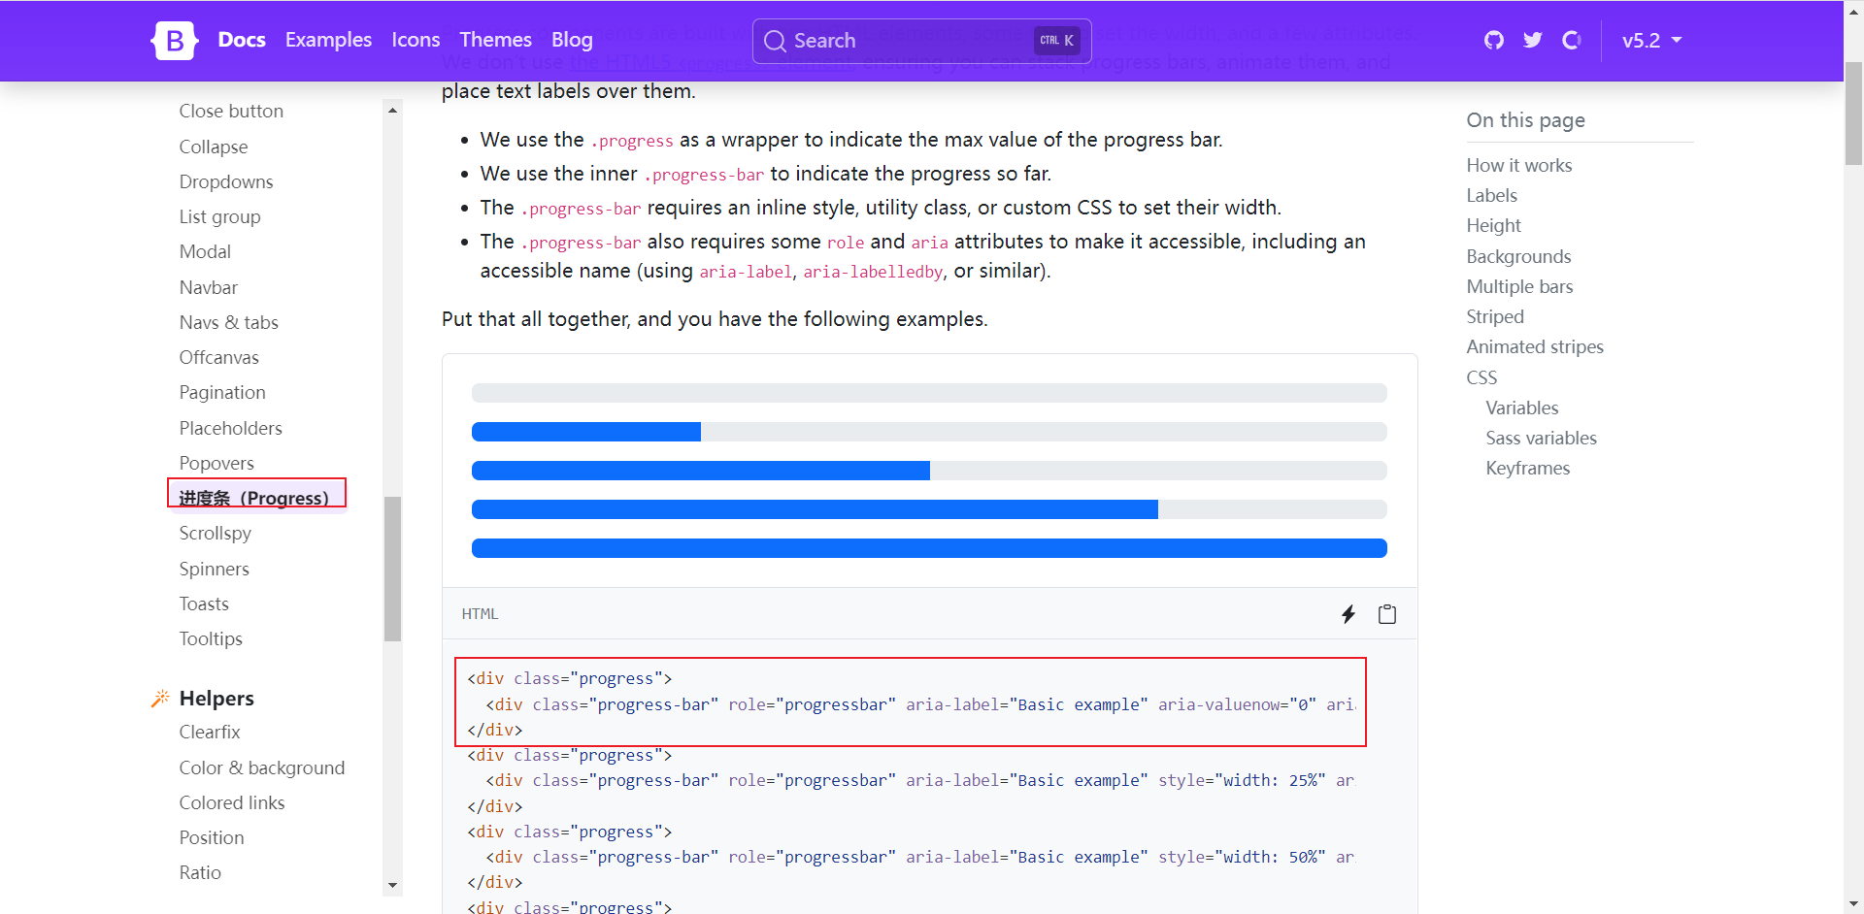1864x914 pixels.
Task: Open the Examples nav item
Action: coord(328,40)
